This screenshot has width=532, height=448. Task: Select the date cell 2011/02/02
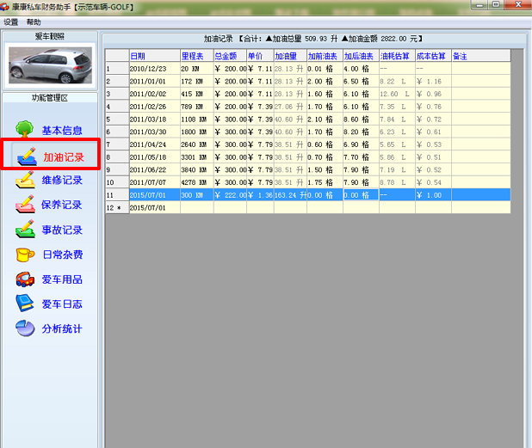[155, 94]
